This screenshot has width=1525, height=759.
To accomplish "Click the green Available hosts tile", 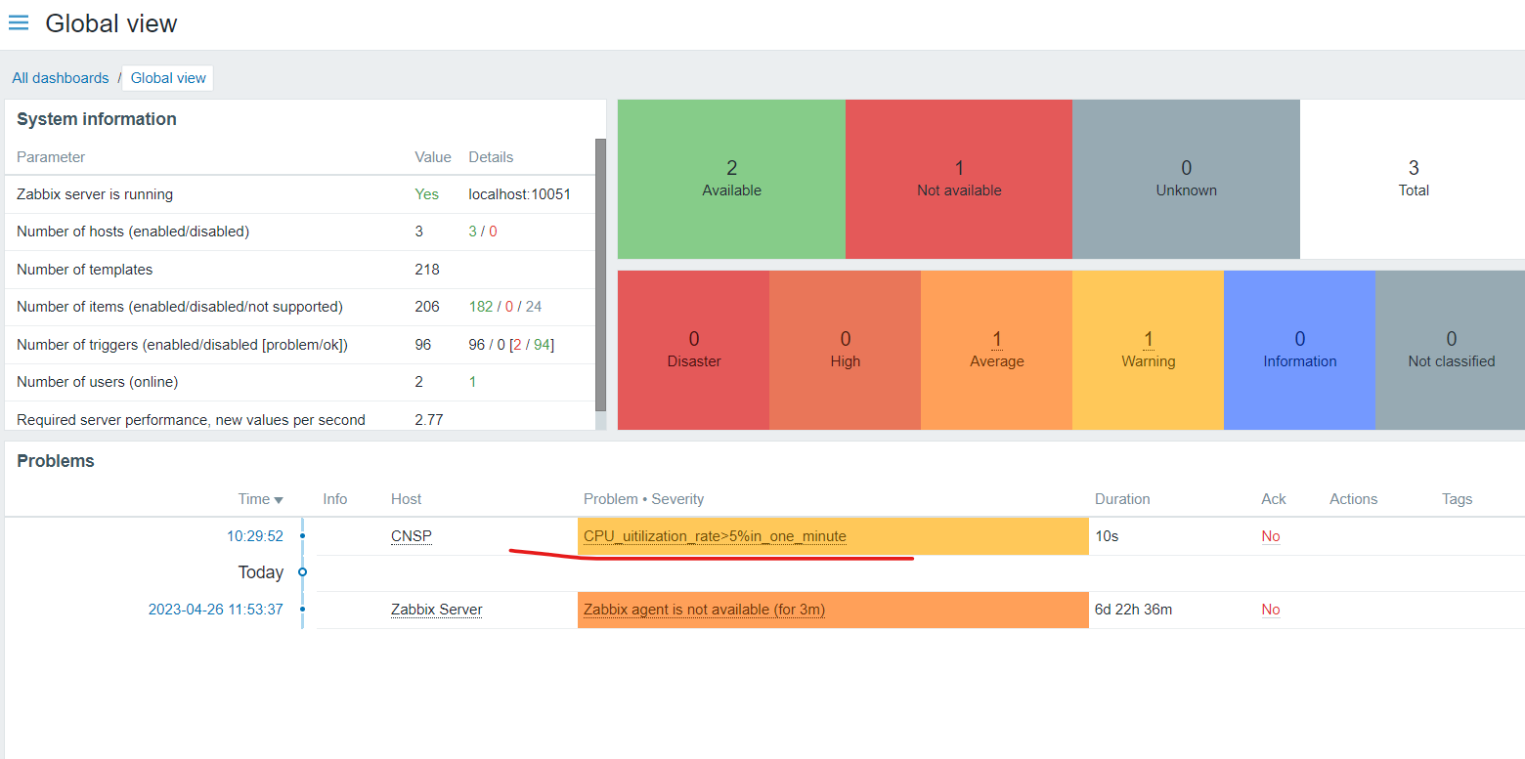I will [731, 179].
